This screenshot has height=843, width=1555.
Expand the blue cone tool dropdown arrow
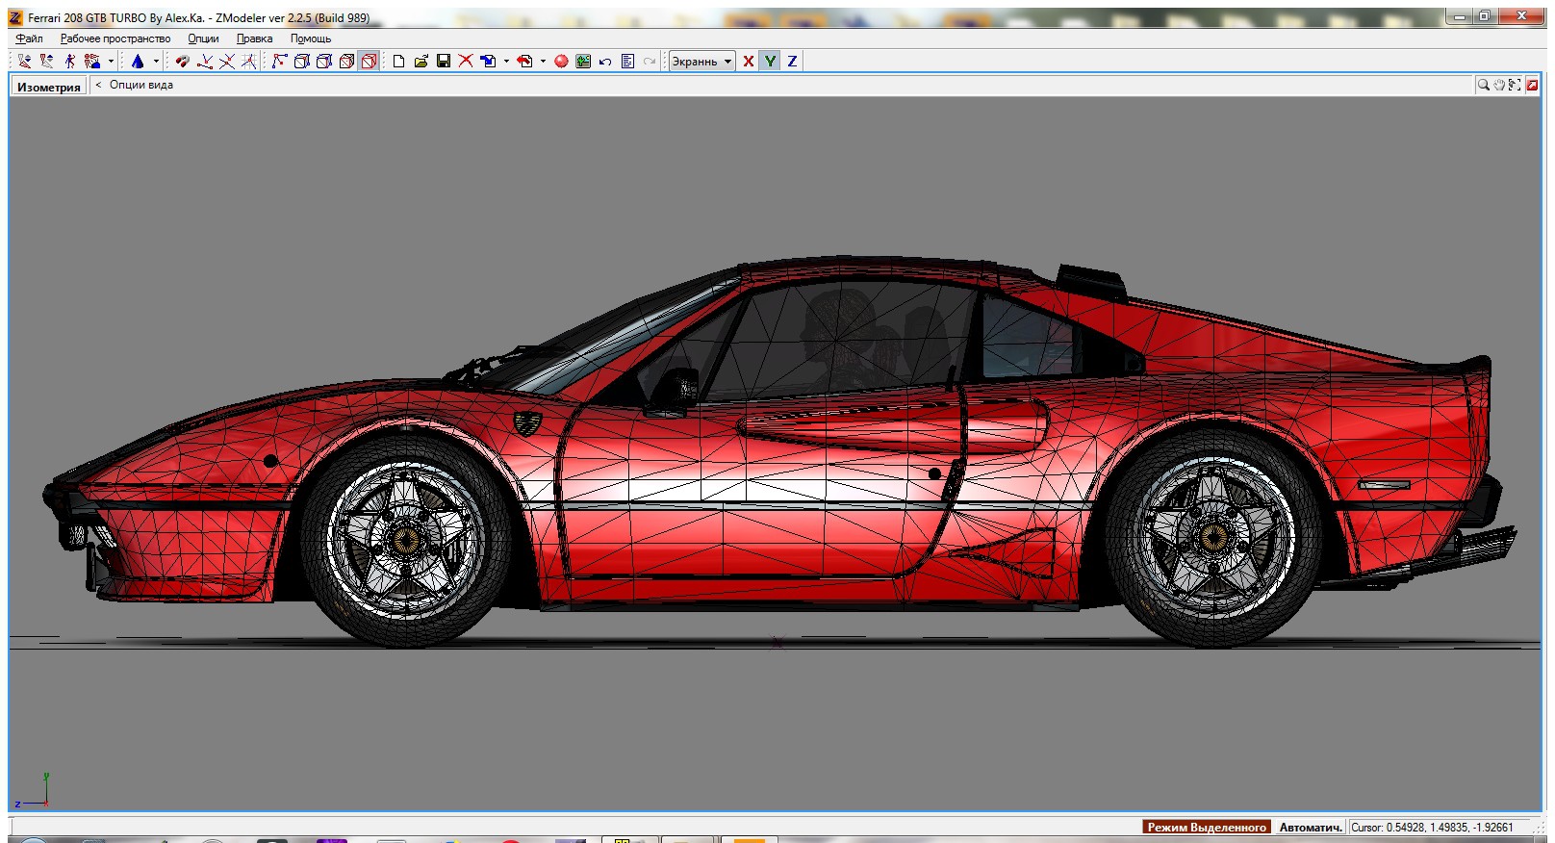(156, 62)
